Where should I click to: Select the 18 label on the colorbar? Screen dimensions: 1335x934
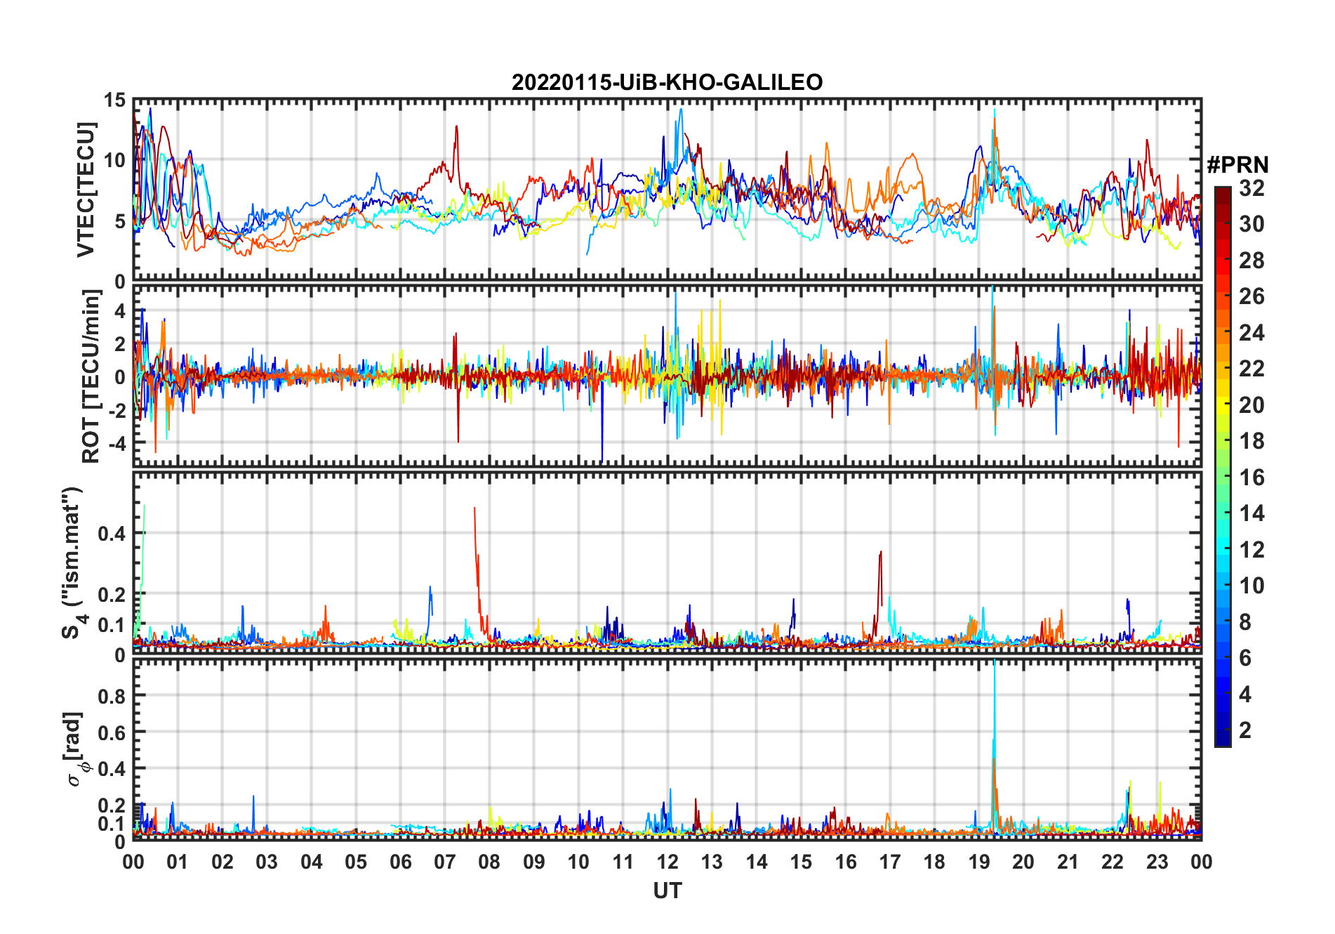click(1251, 441)
